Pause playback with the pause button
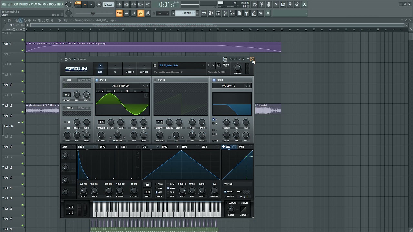This screenshot has width=413, height=232. click(85, 5)
